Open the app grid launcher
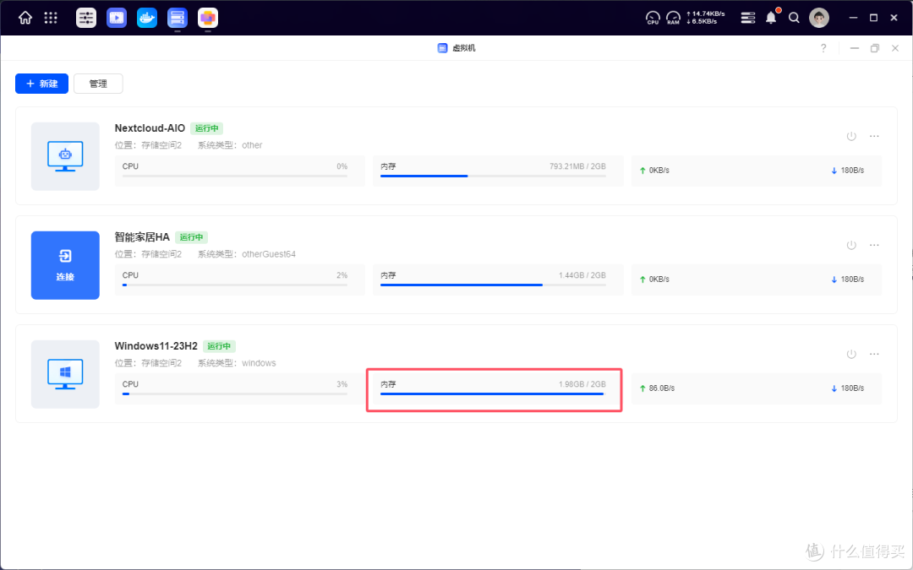 tap(51, 18)
